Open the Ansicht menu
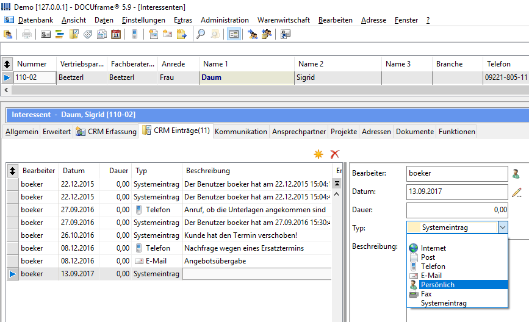This screenshot has height=322, width=529. (74, 20)
